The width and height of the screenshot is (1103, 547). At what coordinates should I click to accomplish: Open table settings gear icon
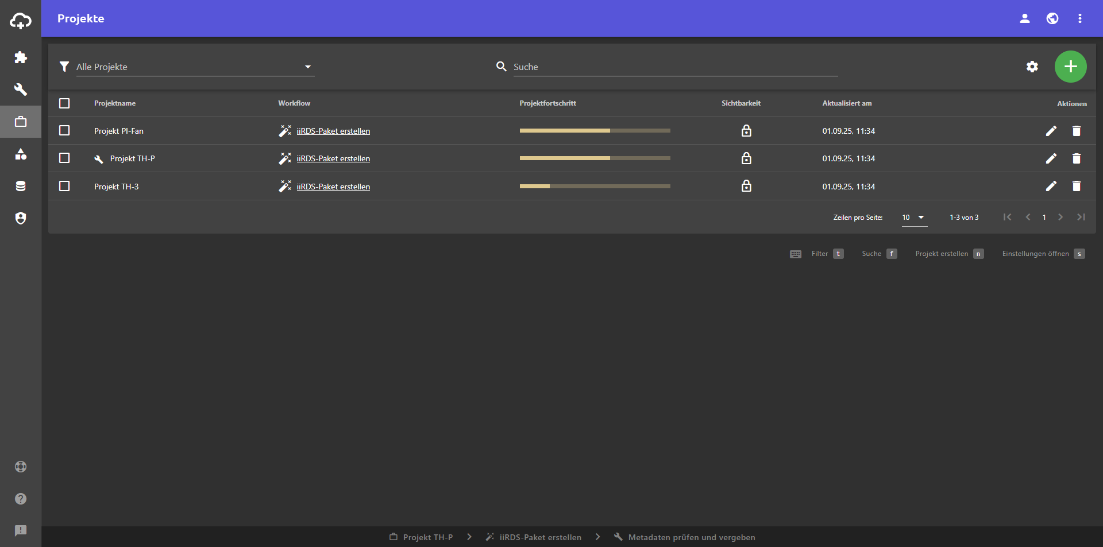pyautogui.click(x=1032, y=67)
